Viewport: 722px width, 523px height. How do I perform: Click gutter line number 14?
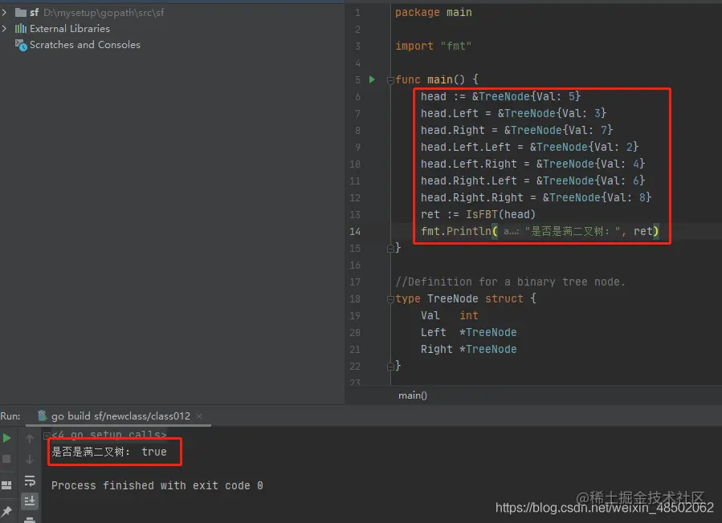(x=355, y=231)
